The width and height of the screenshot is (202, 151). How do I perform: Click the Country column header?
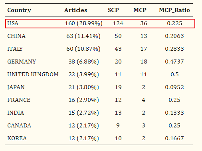(x=19, y=10)
